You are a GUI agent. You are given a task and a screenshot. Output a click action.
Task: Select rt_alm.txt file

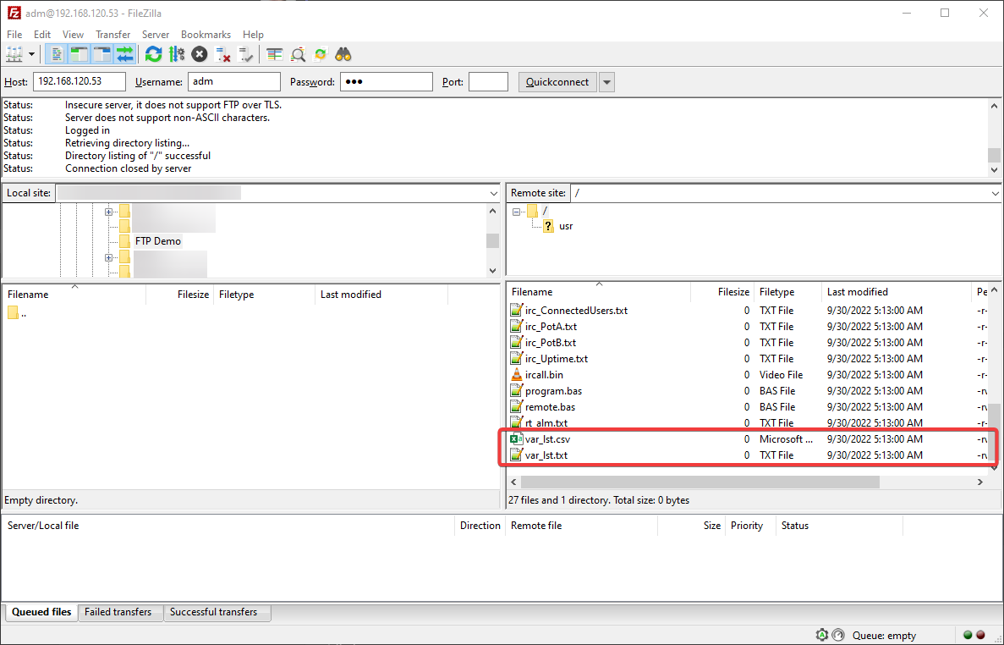pyautogui.click(x=546, y=422)
